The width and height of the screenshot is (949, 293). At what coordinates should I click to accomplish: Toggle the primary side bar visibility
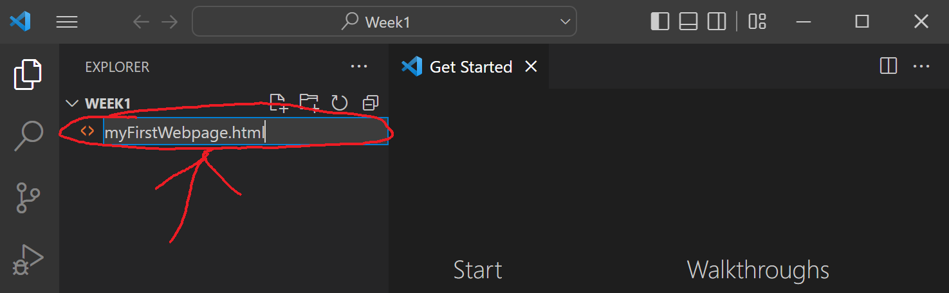(x=660, y=22)
